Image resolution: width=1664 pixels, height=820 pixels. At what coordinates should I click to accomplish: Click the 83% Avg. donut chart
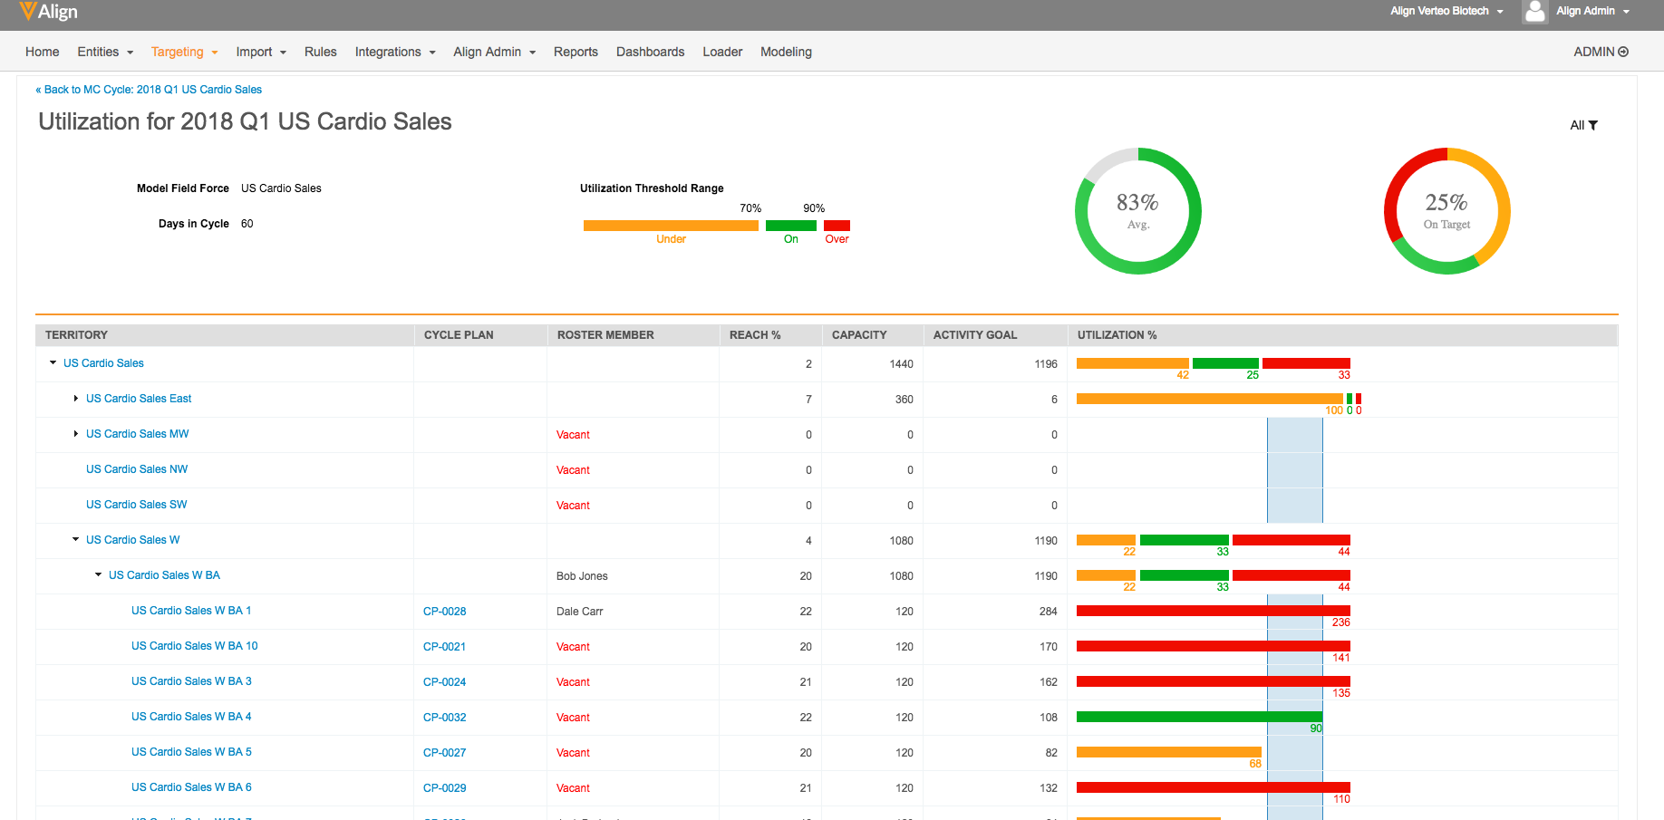(1137, 211)
